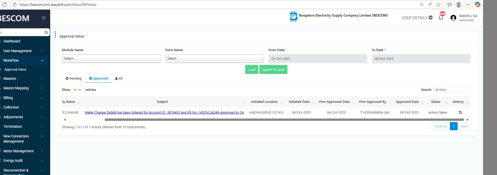Expand New Connection Management menu
Image resolution: width=497 pixels, height=175 pixels.
[x=23, y=139]
